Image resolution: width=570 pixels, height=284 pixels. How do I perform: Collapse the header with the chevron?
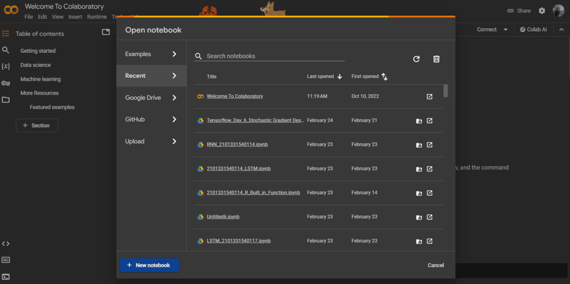tap(561, 29)
